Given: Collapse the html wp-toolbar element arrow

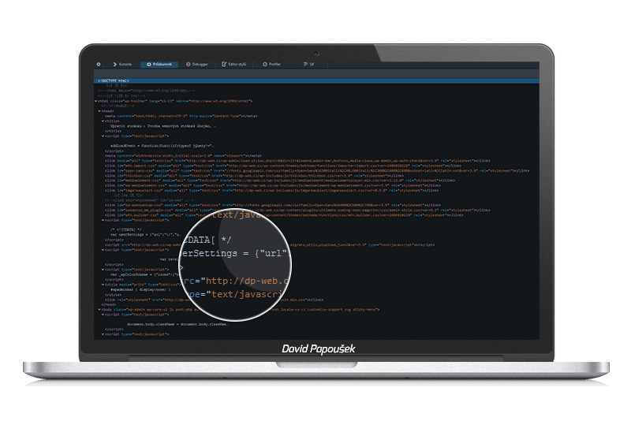Looking at the screenshot, I should click(x=95, y=102).
